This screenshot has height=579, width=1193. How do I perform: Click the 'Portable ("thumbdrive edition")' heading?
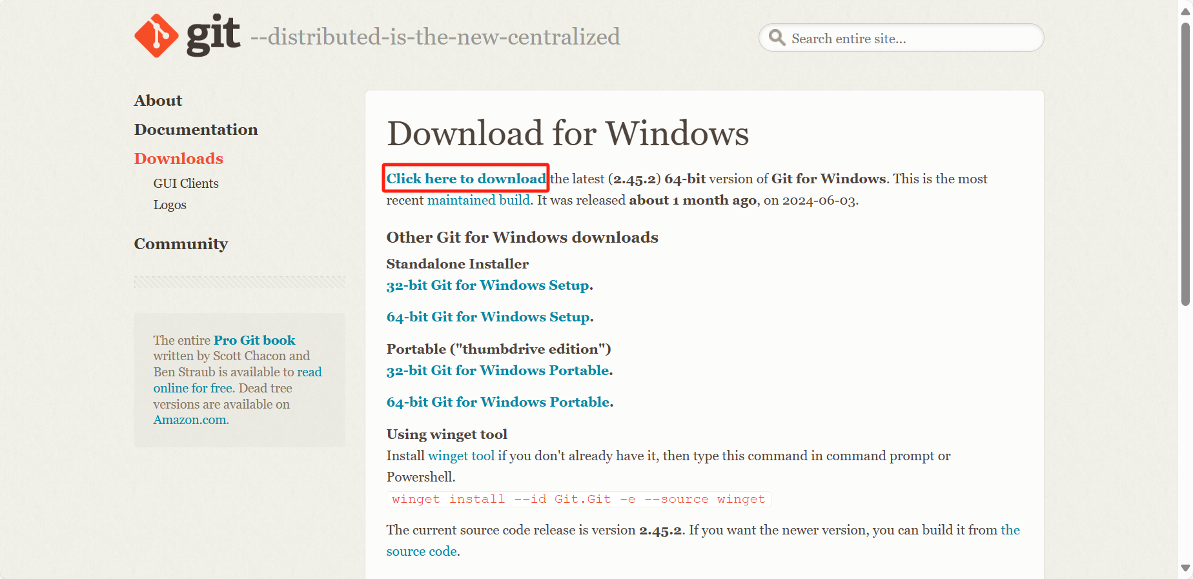tap(498, 349)
